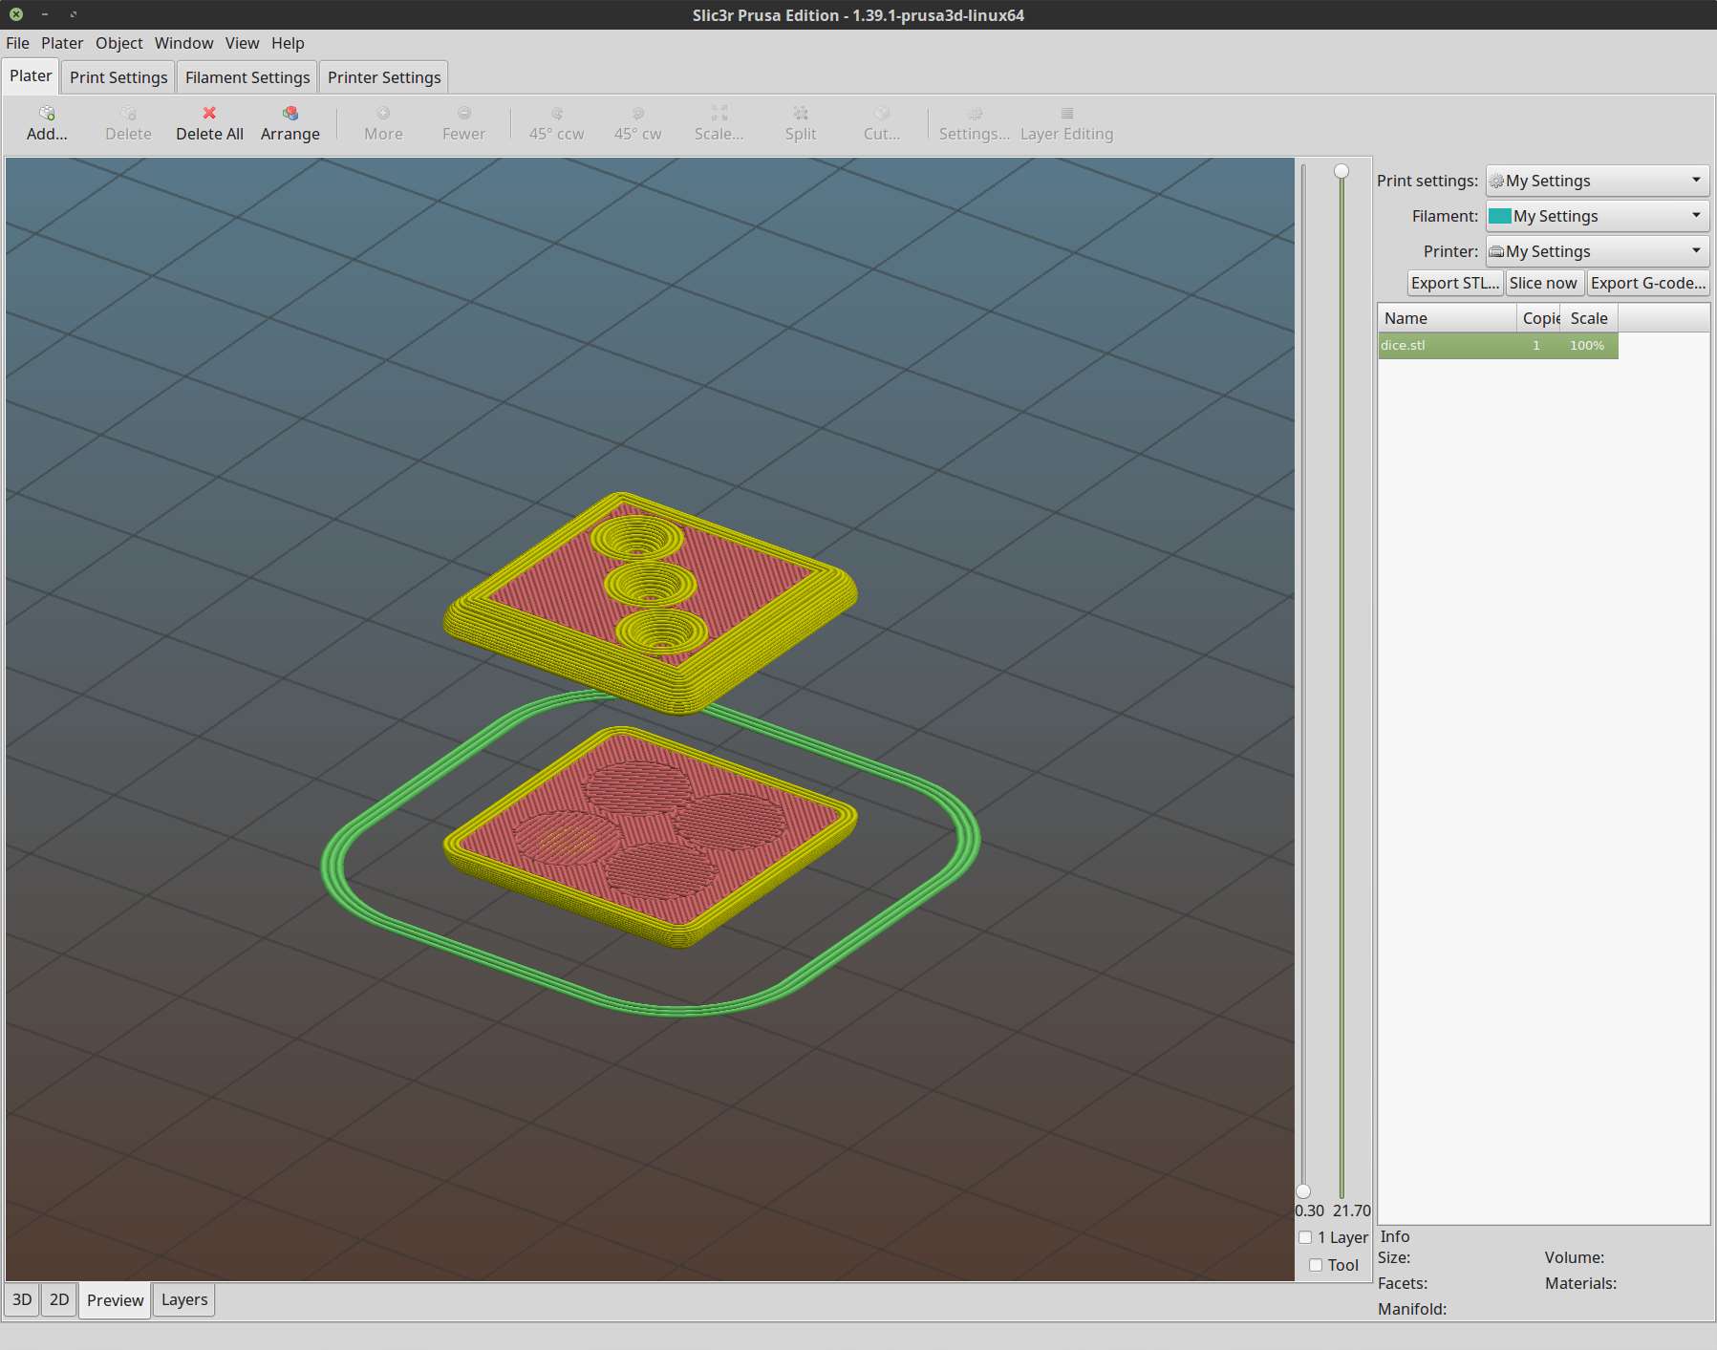The height and width of the screenshot is (1350, 1717).
Task: Click the Slice now button
Action: pos(1543,283)
